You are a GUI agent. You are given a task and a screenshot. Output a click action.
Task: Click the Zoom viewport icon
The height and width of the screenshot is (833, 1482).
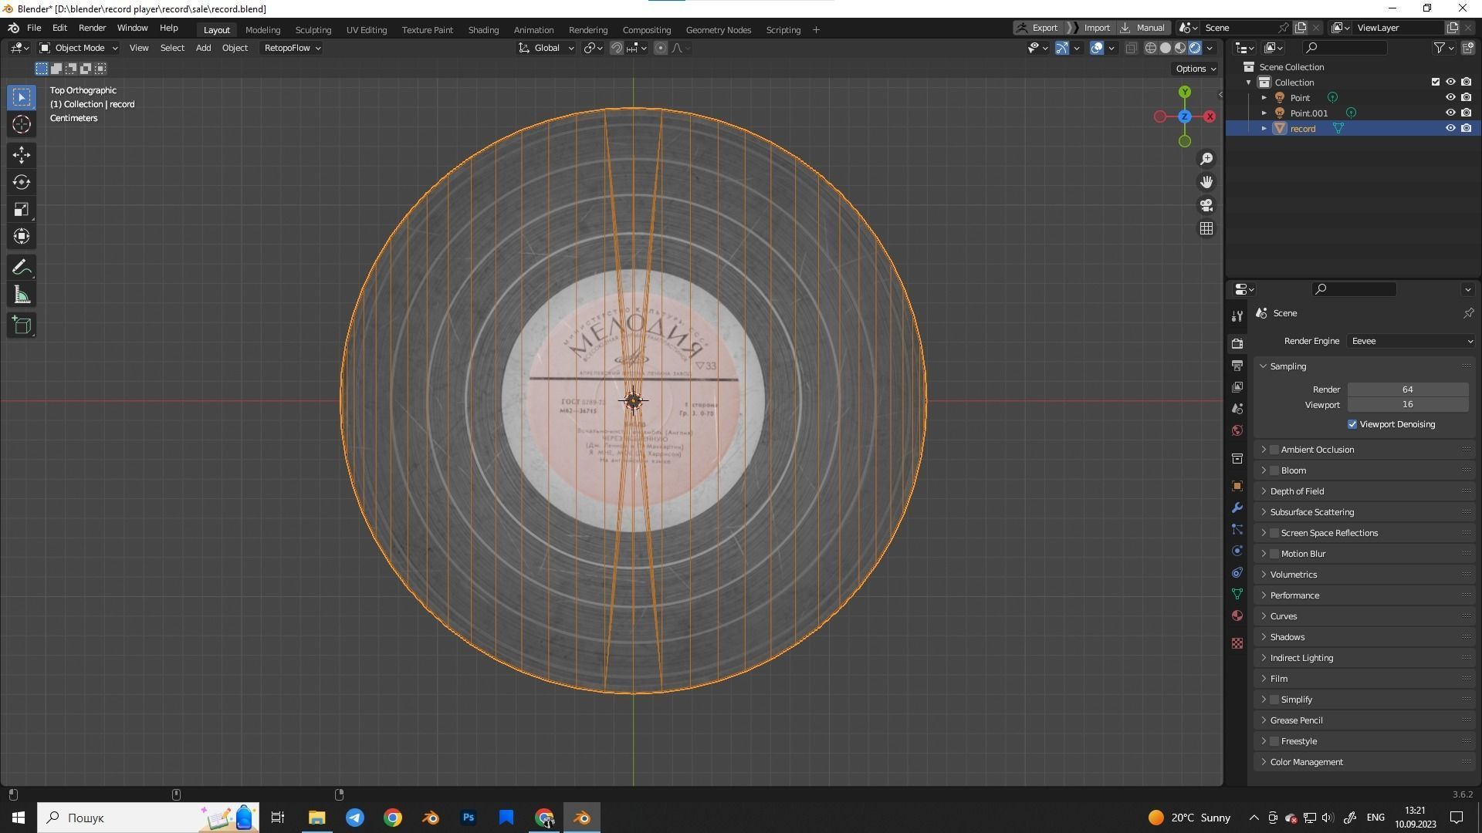(x=1206, y=159)
